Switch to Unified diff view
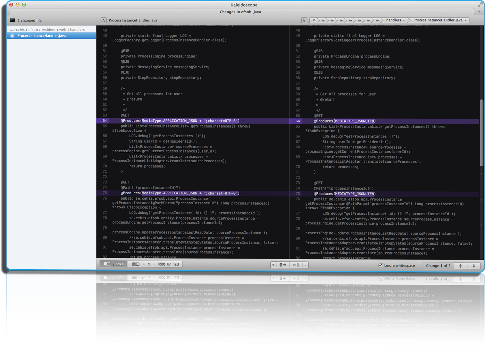 [x=169, y=264]
